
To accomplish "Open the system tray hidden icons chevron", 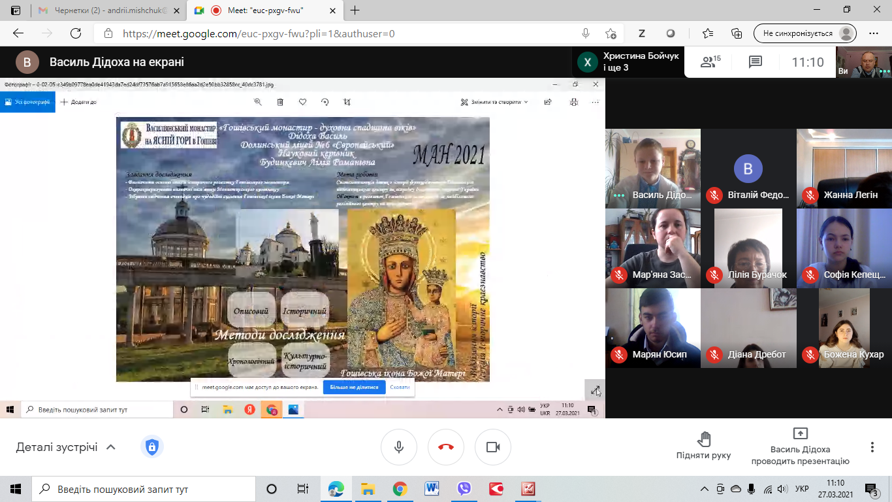I will pos(705,489).
